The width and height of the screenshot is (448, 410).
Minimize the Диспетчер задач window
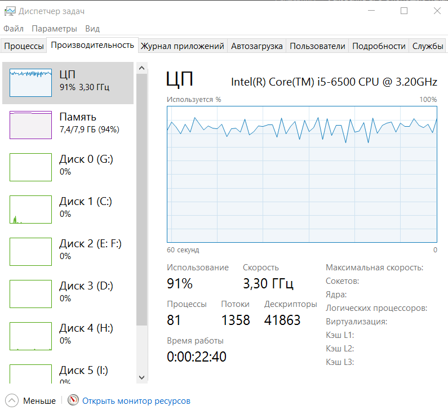click(x=371, y=11)
